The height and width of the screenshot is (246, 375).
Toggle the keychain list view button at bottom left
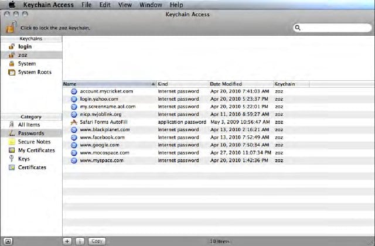pyautogui.click(x=8, y=241)
